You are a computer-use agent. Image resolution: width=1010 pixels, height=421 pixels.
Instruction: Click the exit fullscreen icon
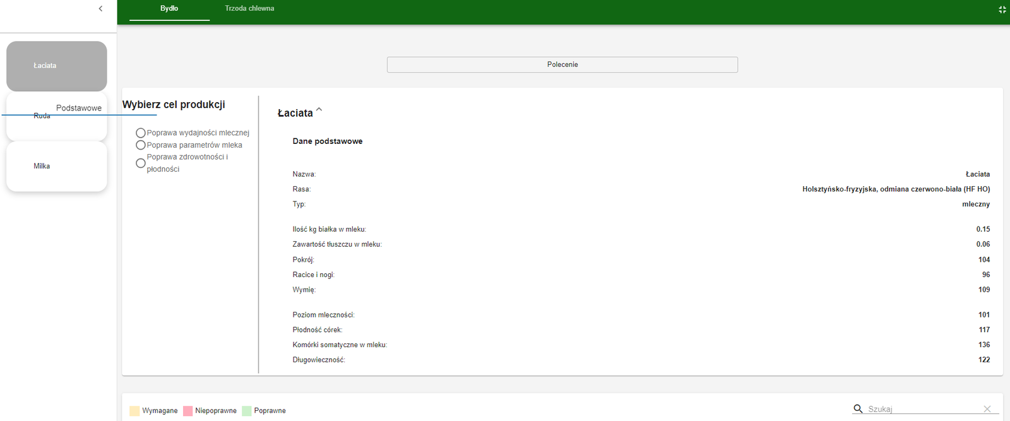click(1002, 9)
